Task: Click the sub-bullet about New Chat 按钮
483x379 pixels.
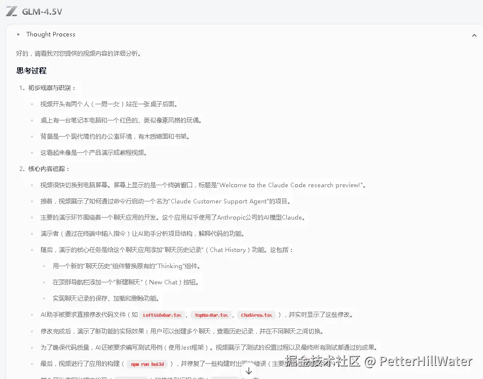Action: [x=125, y=282]
